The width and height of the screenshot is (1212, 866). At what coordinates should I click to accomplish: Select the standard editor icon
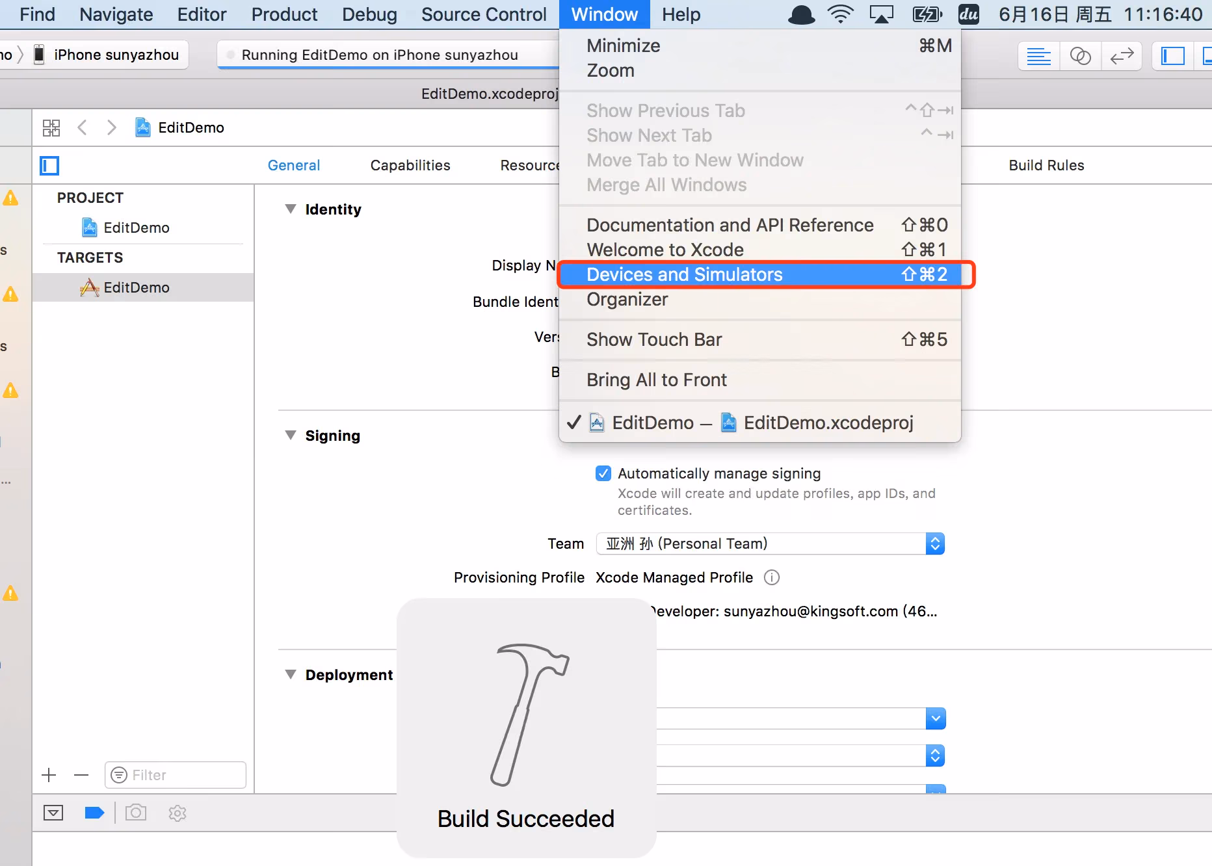click(x=1038, y=57)
